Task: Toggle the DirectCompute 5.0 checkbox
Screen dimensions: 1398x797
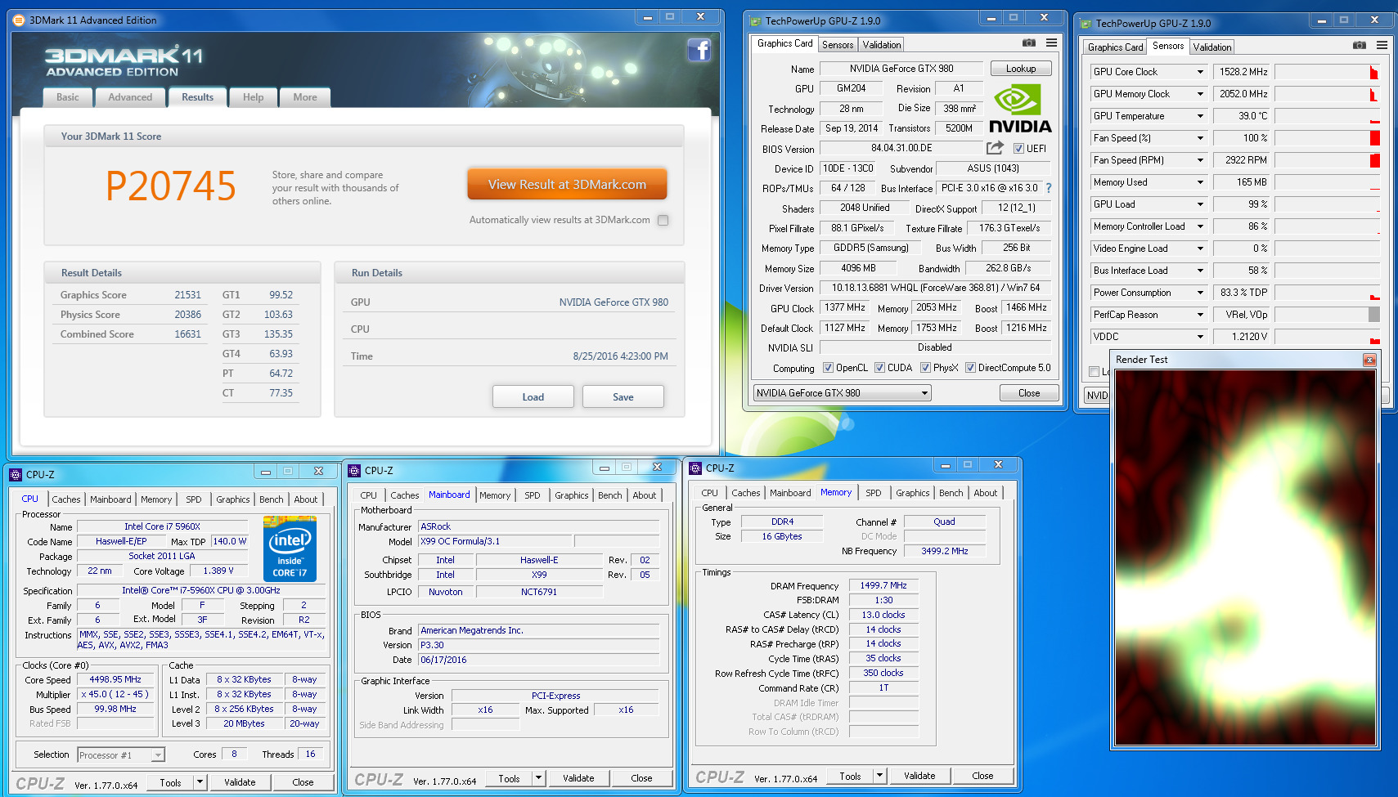Action: 970,368
